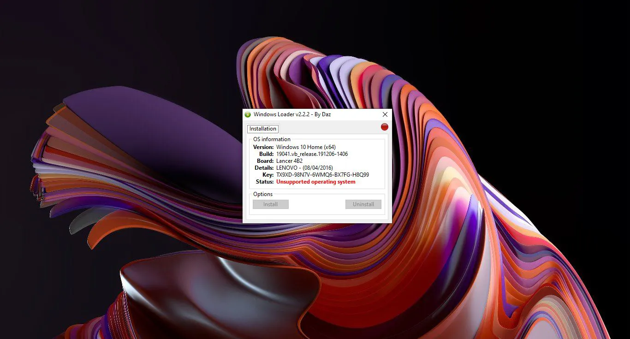The height and width of the screenshot is (339, 630).
Task: Click the "Options" group heading
Action: point(263,194)
